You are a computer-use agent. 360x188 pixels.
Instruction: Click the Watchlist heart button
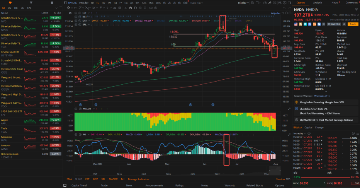(x=334, y=24)
